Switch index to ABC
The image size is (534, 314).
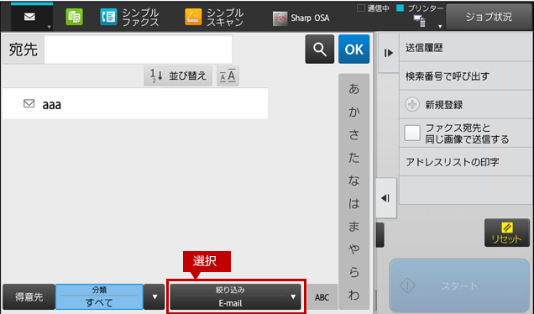pos(322,297)
